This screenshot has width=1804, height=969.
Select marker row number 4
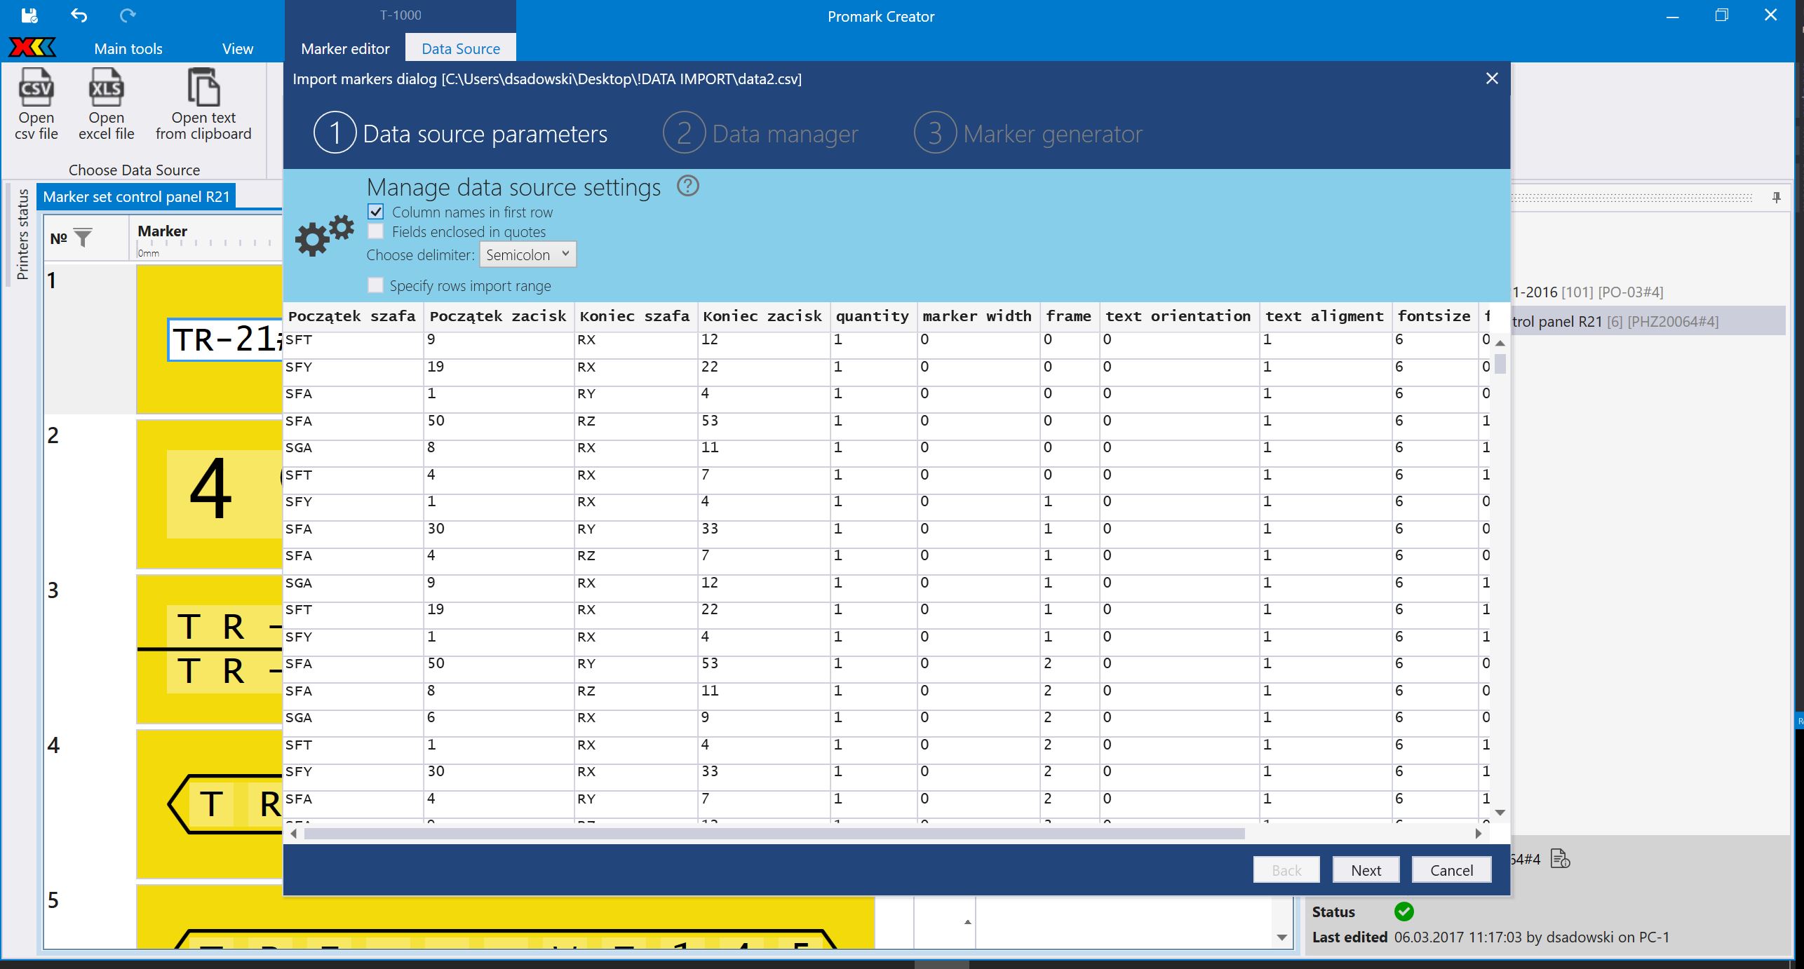click(x=53, y=745)
